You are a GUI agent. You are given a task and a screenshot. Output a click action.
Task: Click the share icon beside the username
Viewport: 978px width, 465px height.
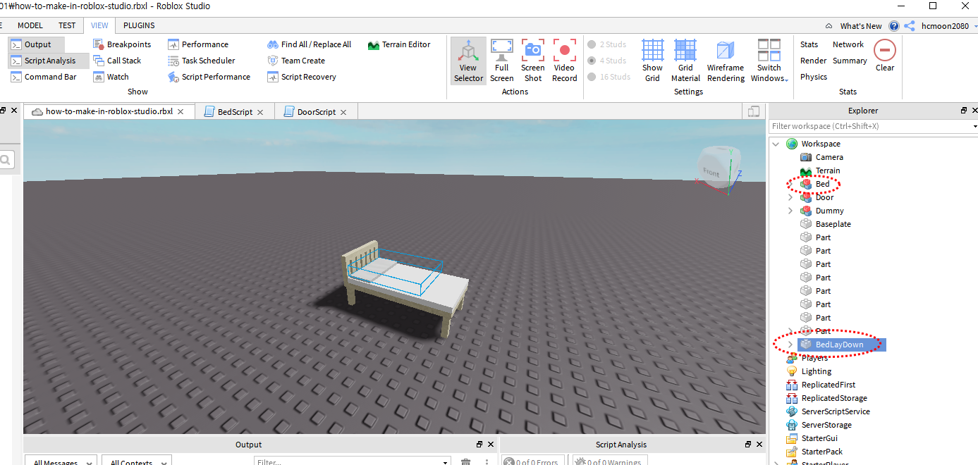[x=910, y=26]
